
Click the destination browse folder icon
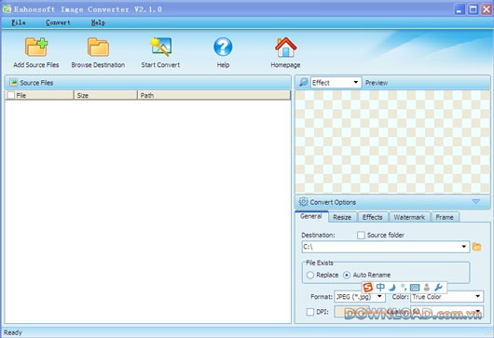tap(476, 247)
